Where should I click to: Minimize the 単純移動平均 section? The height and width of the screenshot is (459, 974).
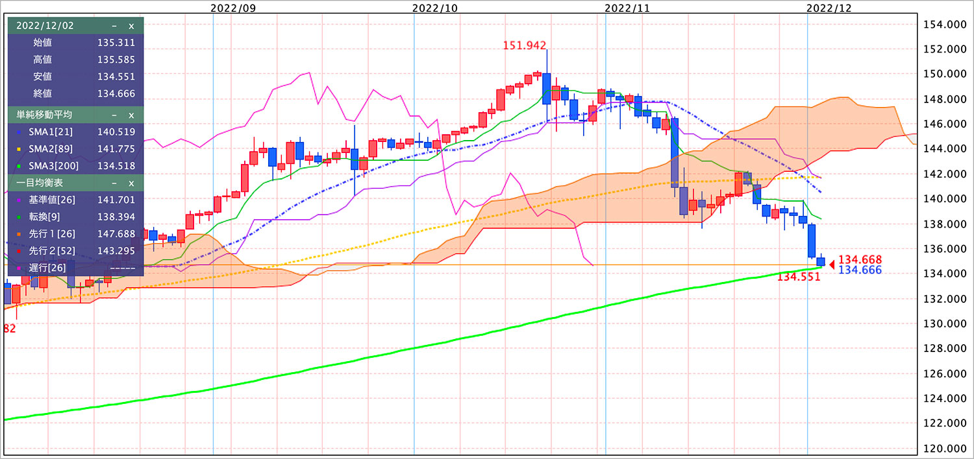click(x=114, y=115)
